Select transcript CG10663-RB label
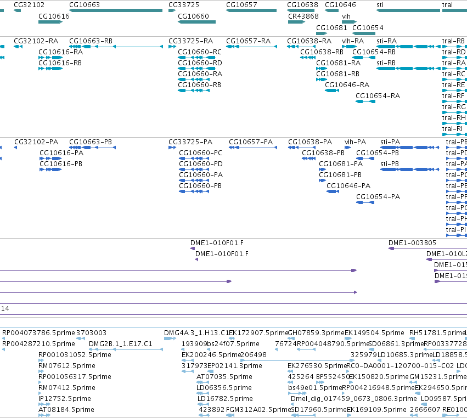The width and height of the screenshot is (467, 418). pos(91,41)
